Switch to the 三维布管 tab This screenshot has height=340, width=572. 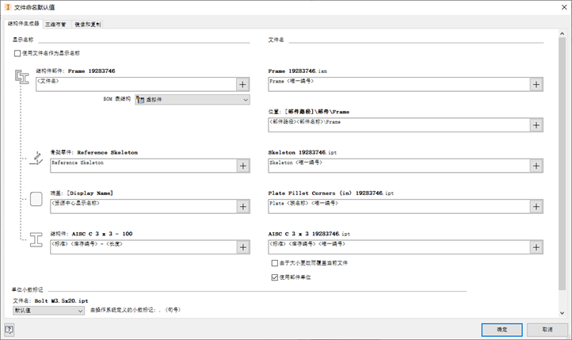(56, 25)
